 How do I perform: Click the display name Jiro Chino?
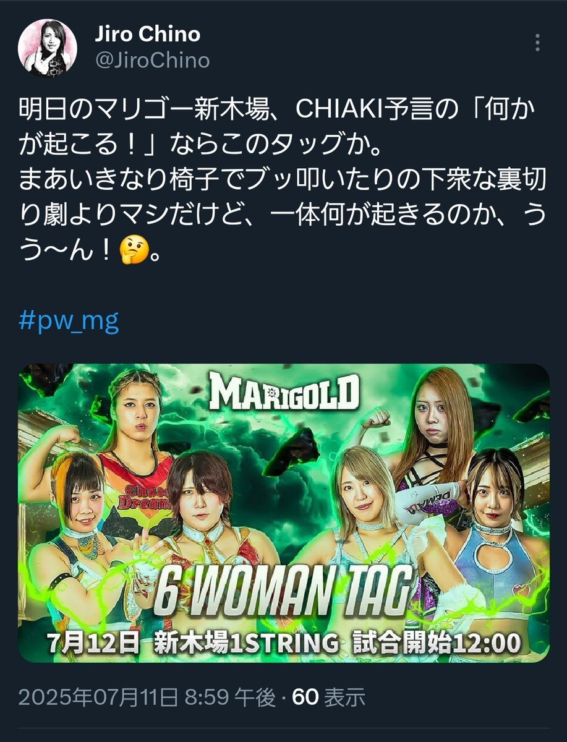tap(147, 34)
